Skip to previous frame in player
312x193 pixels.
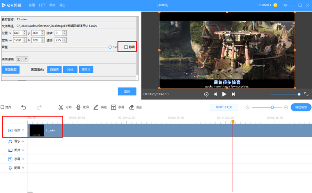tap(215, 94)
